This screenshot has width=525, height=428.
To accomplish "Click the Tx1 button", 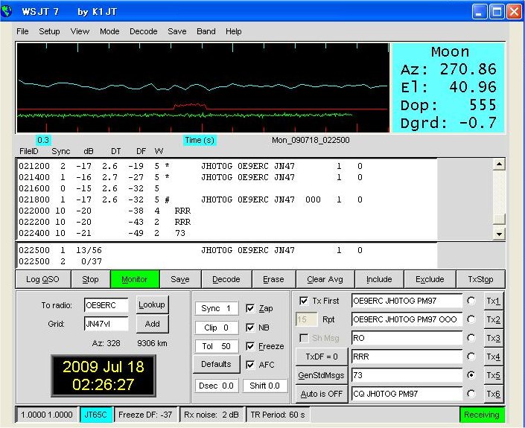I will tap(494, 301).
